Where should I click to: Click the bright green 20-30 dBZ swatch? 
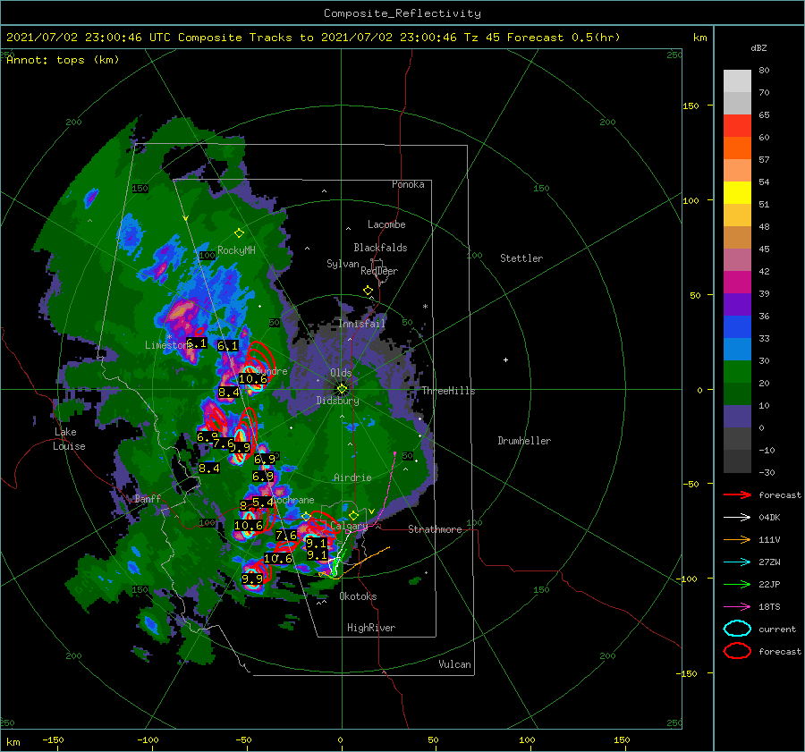(x=737, y=372)
